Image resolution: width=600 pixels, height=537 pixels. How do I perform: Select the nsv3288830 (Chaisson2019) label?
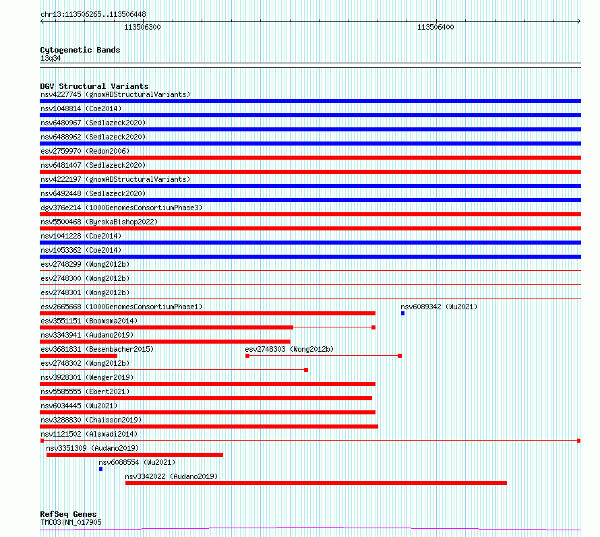click(x=91, y=420)
